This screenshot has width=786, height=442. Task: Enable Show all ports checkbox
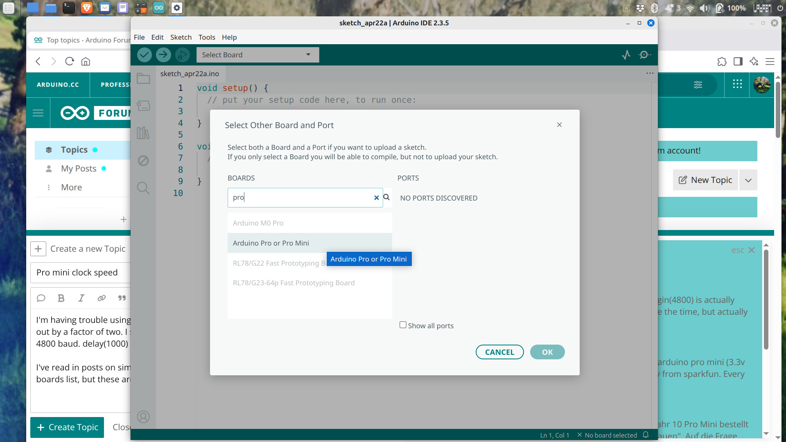click(403, 325)
